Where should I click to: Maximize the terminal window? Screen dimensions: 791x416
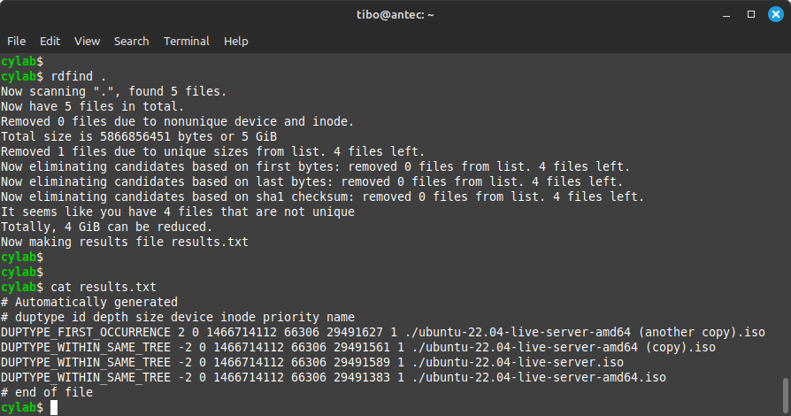pyautogui.click(x=751, y=15)
